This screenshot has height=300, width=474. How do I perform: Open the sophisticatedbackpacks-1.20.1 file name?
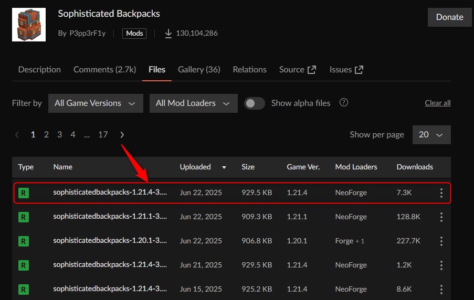[x=110, y=241]
